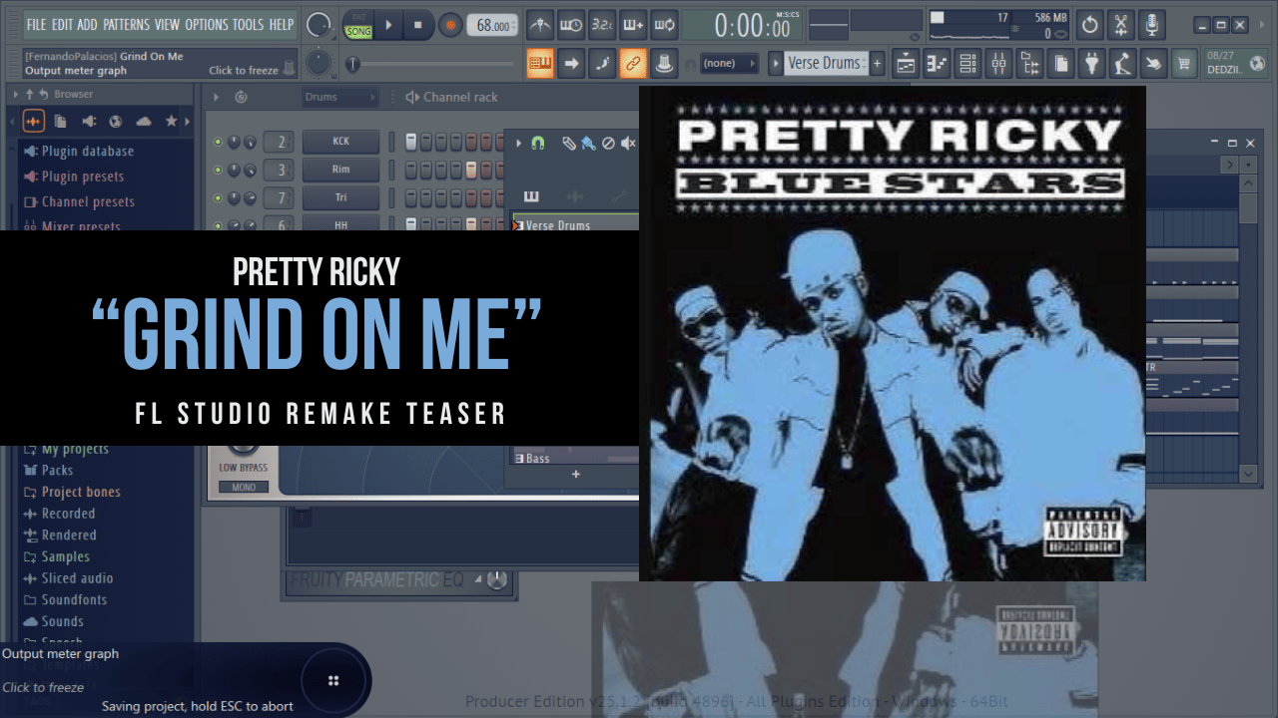Toggle the highlighted link/multilink controllers icon
The height and width of the screenshot is (718, 1278).
[x=632, y=64]
